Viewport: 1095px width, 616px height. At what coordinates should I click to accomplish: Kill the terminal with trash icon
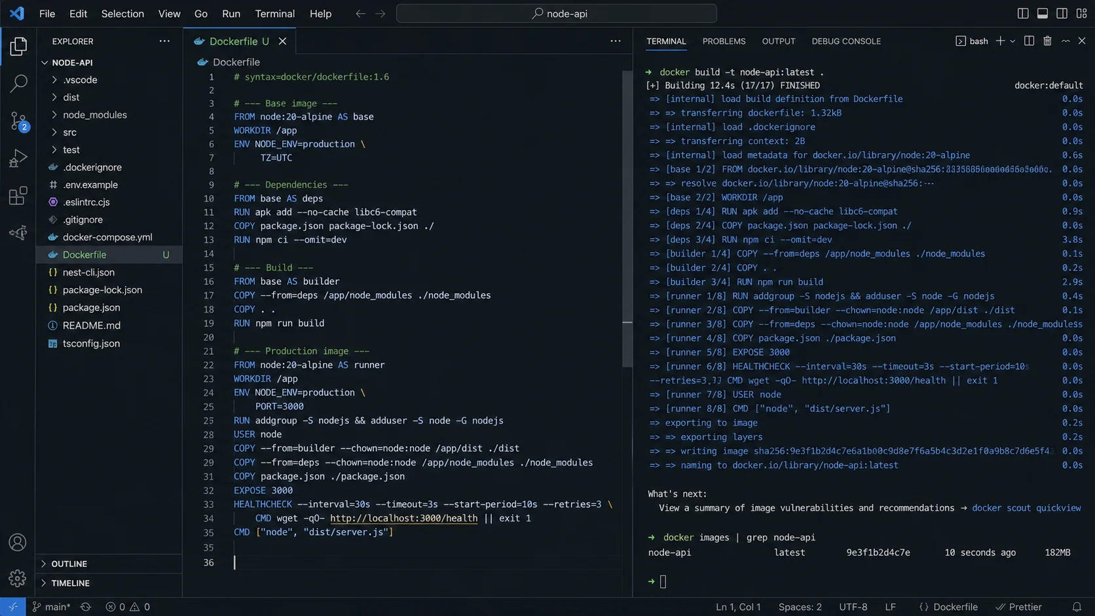coord(1047,41)
